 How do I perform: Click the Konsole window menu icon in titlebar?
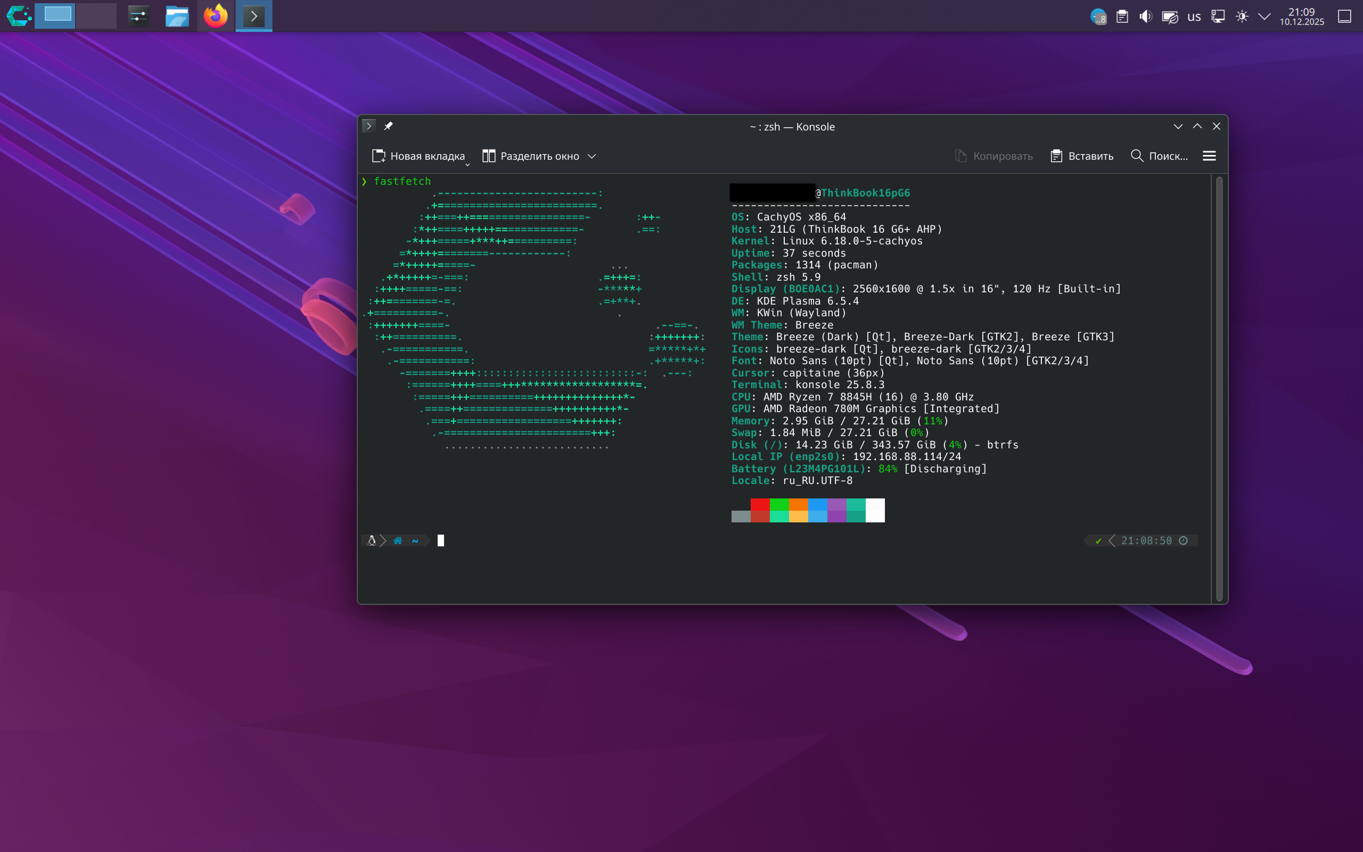tap(369, 126)
